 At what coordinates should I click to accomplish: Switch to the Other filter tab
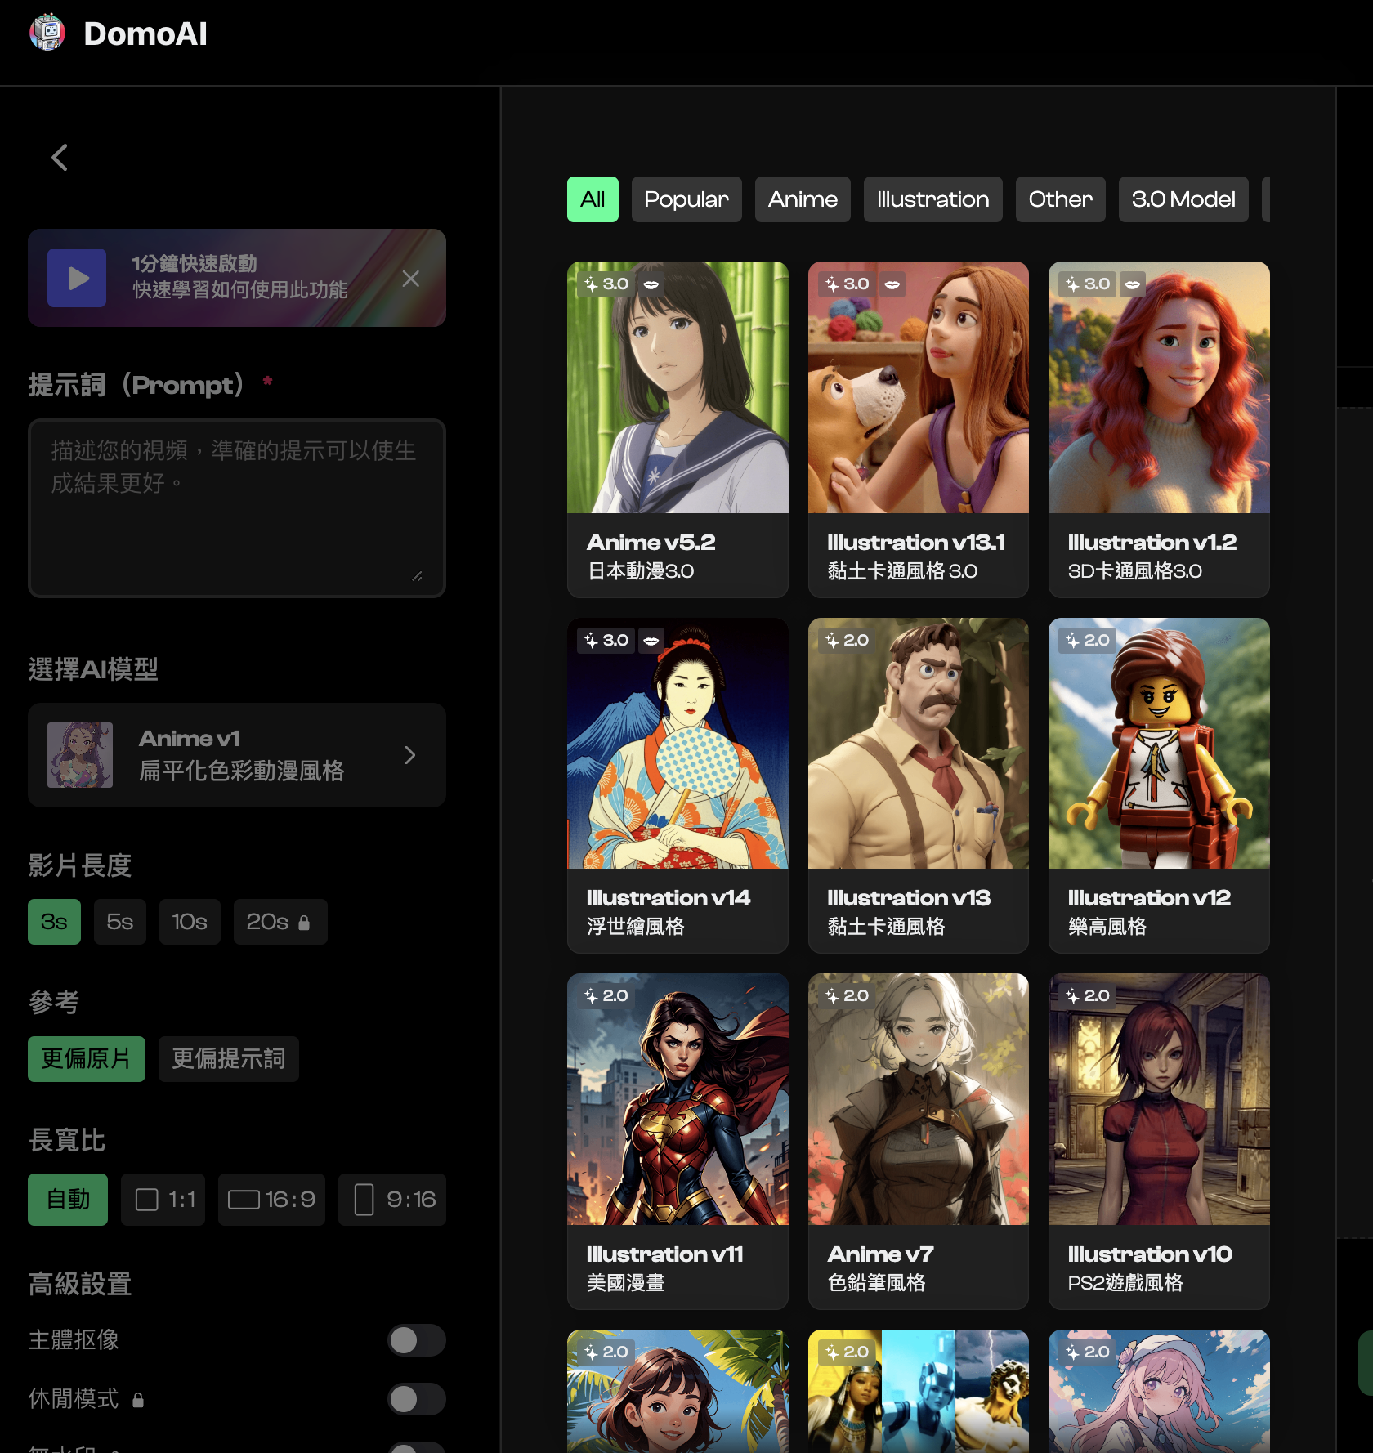coord(1061,199)
